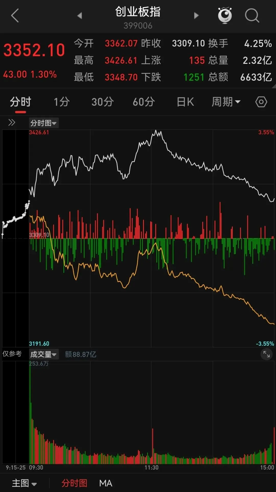
Task: Go back with the left chevron arrow
Action: [15, 16]
